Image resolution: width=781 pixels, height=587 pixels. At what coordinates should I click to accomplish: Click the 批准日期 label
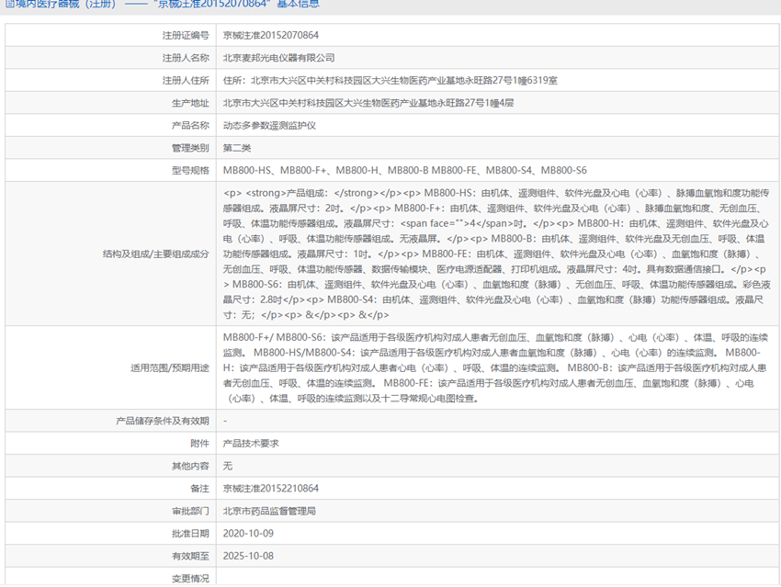pos(190,533)
